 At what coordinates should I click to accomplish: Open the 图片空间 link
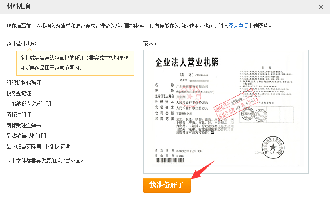(x=238, y=26)
